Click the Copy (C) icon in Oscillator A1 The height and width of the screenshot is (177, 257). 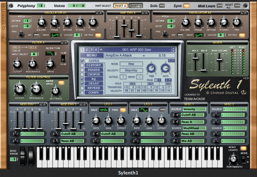pos(97,13)
